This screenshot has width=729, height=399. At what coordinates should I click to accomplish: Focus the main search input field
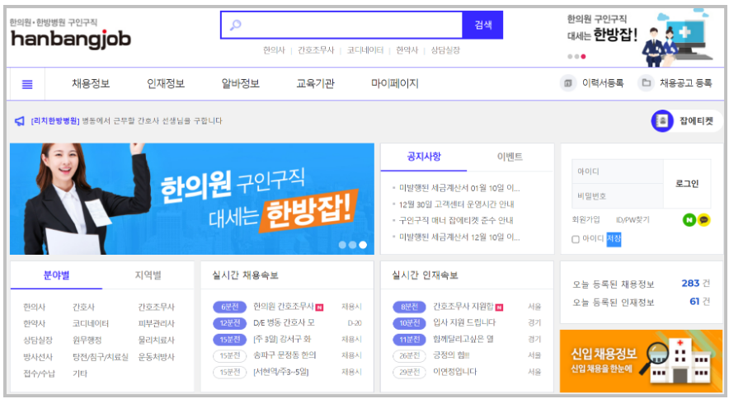click(x=341, y=25)
